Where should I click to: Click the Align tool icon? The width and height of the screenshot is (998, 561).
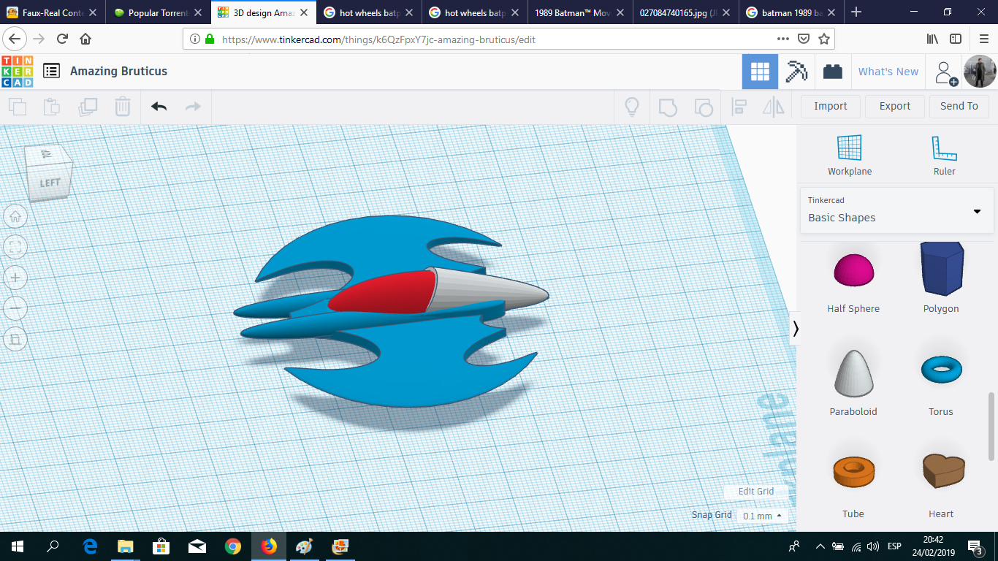coord(739,107)
